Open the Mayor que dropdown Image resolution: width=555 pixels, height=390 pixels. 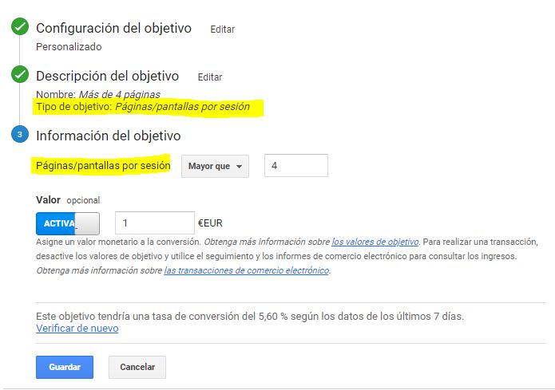(215, 166)
